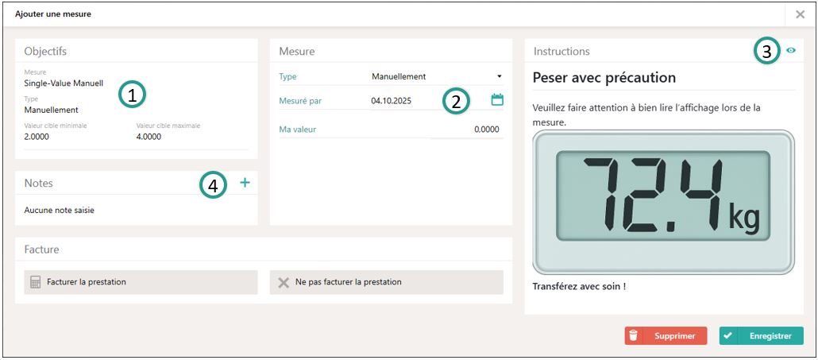Click the 'Peser avec précaution' heading
The height and width of the screenshot is (360, 818).
604,78
